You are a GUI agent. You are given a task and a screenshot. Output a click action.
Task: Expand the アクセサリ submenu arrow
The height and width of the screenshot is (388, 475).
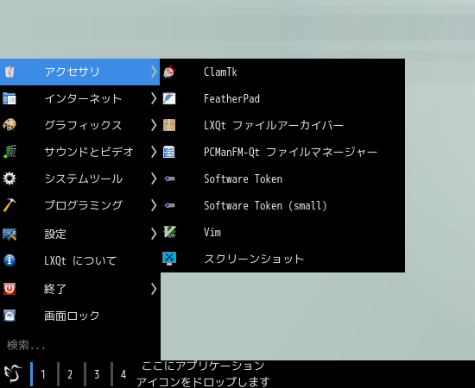click(154, 72)
